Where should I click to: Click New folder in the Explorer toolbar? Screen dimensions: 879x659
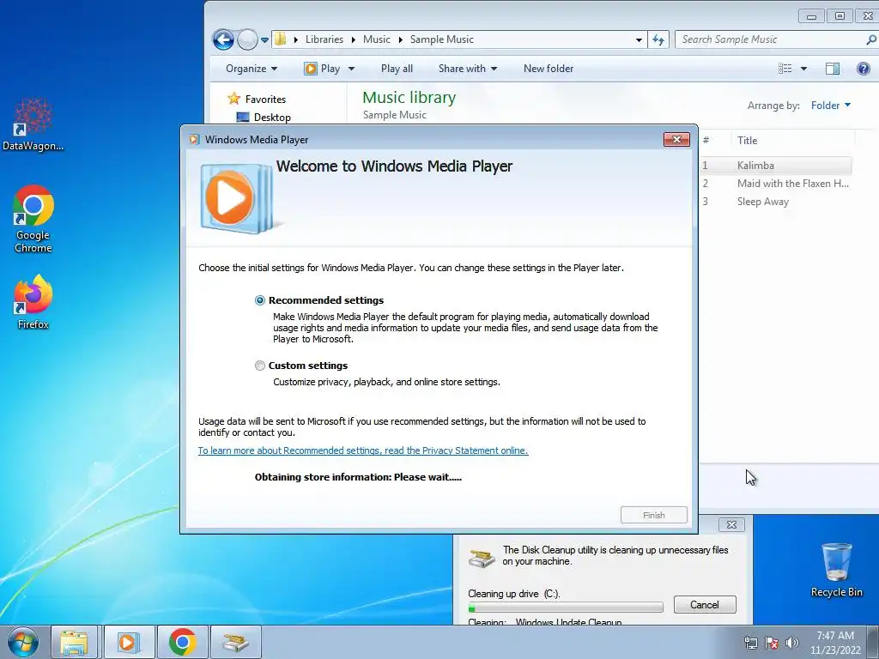[x=549, y=69]
